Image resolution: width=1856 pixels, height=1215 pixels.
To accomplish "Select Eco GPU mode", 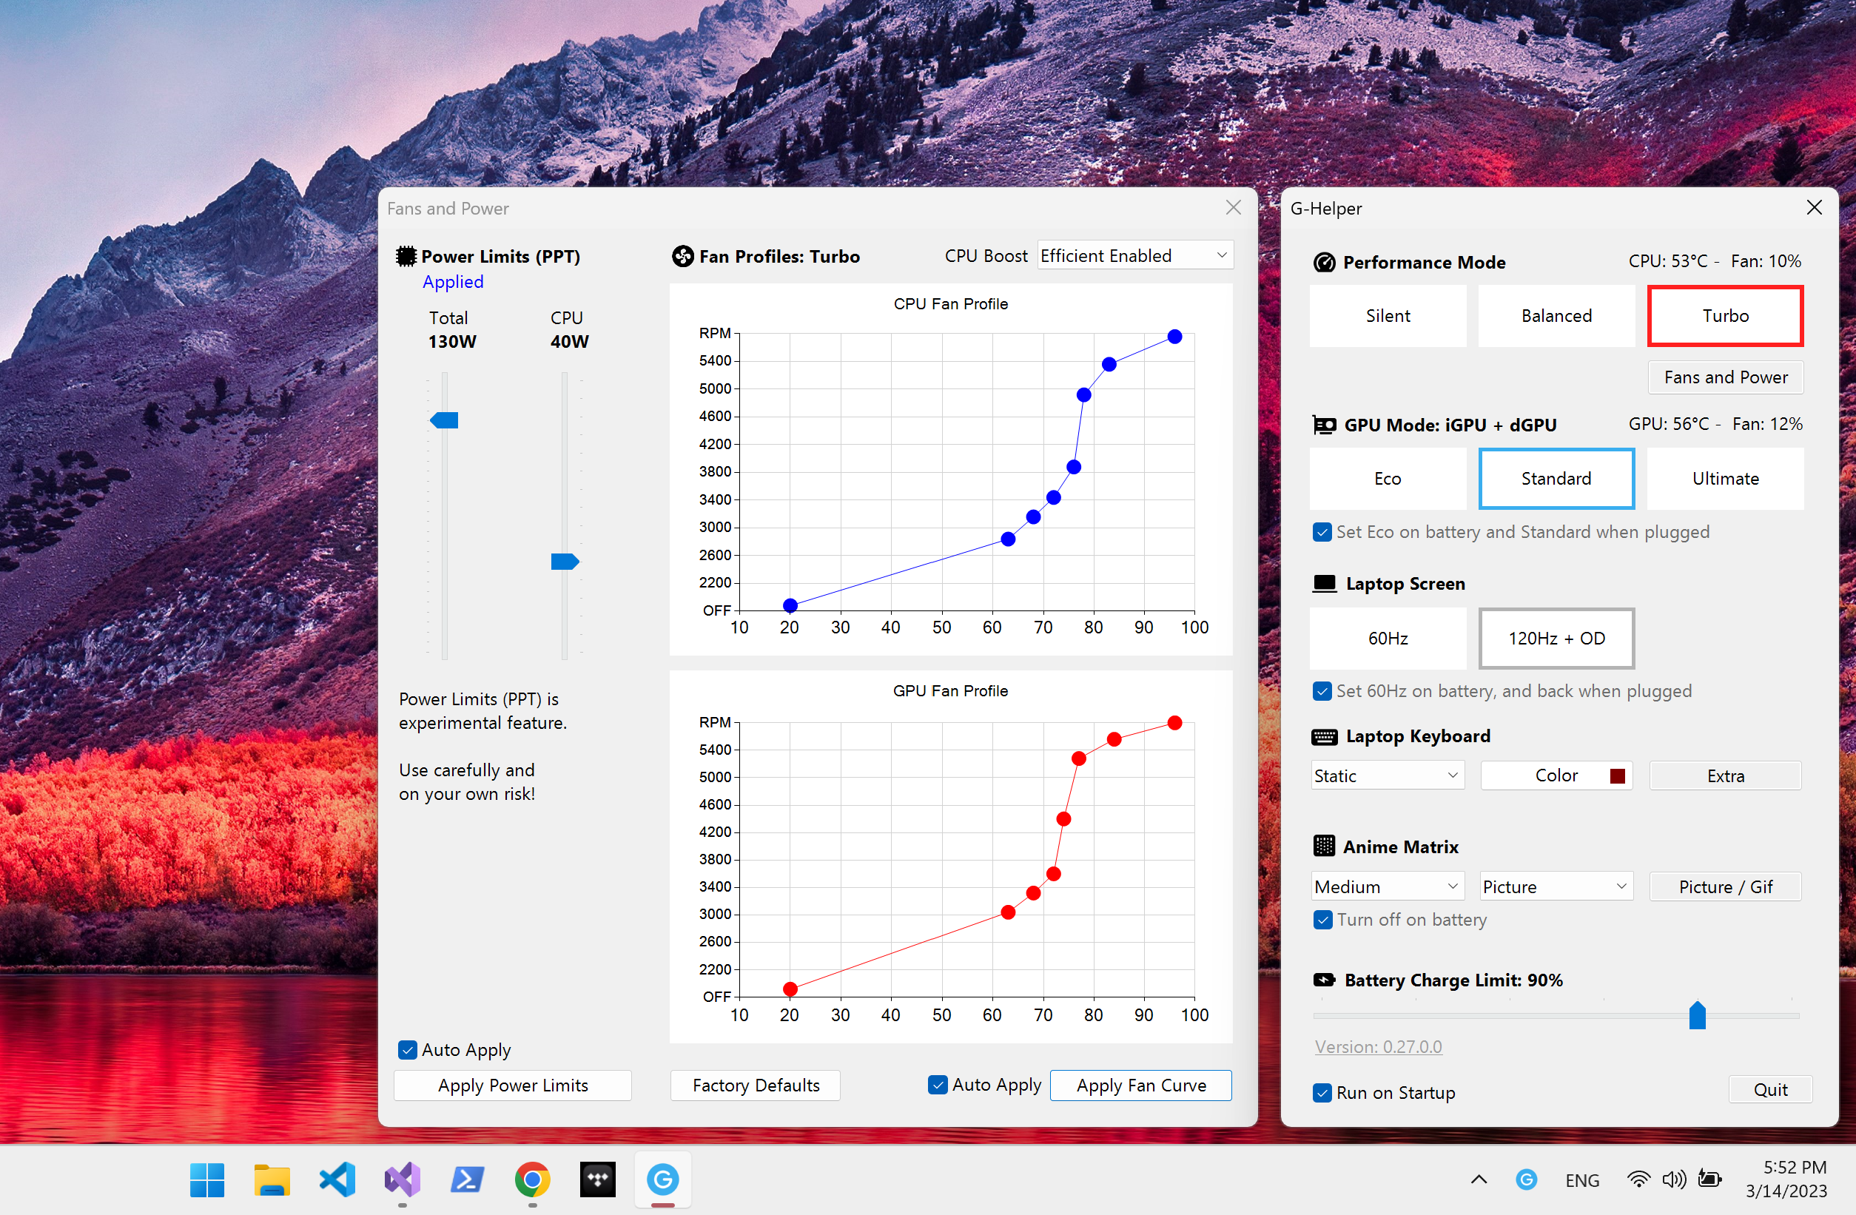I will pos(1388,479).
